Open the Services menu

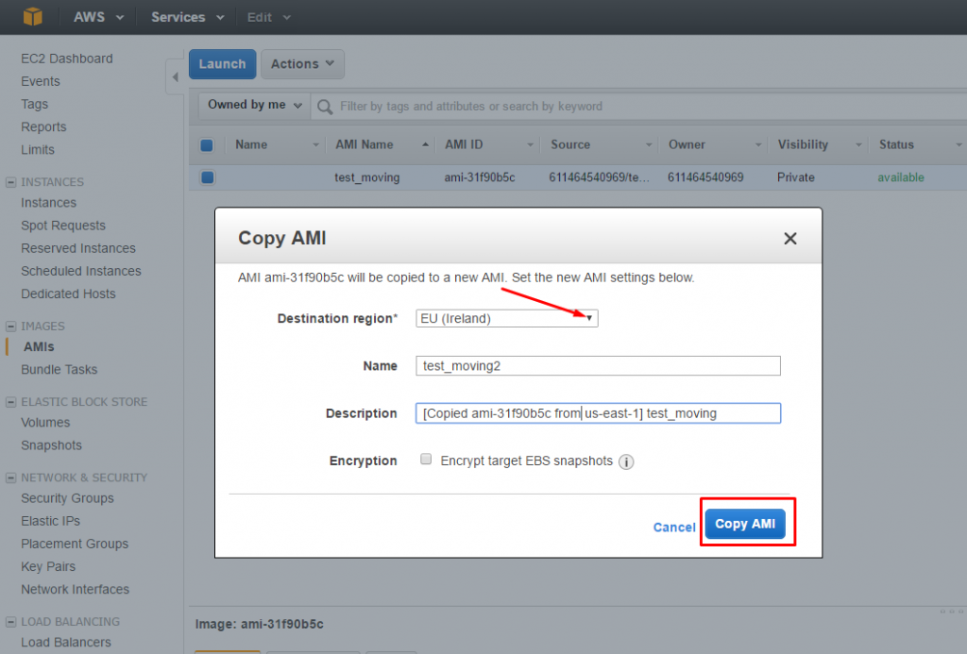pyautogui.click(x=188, y=17)
